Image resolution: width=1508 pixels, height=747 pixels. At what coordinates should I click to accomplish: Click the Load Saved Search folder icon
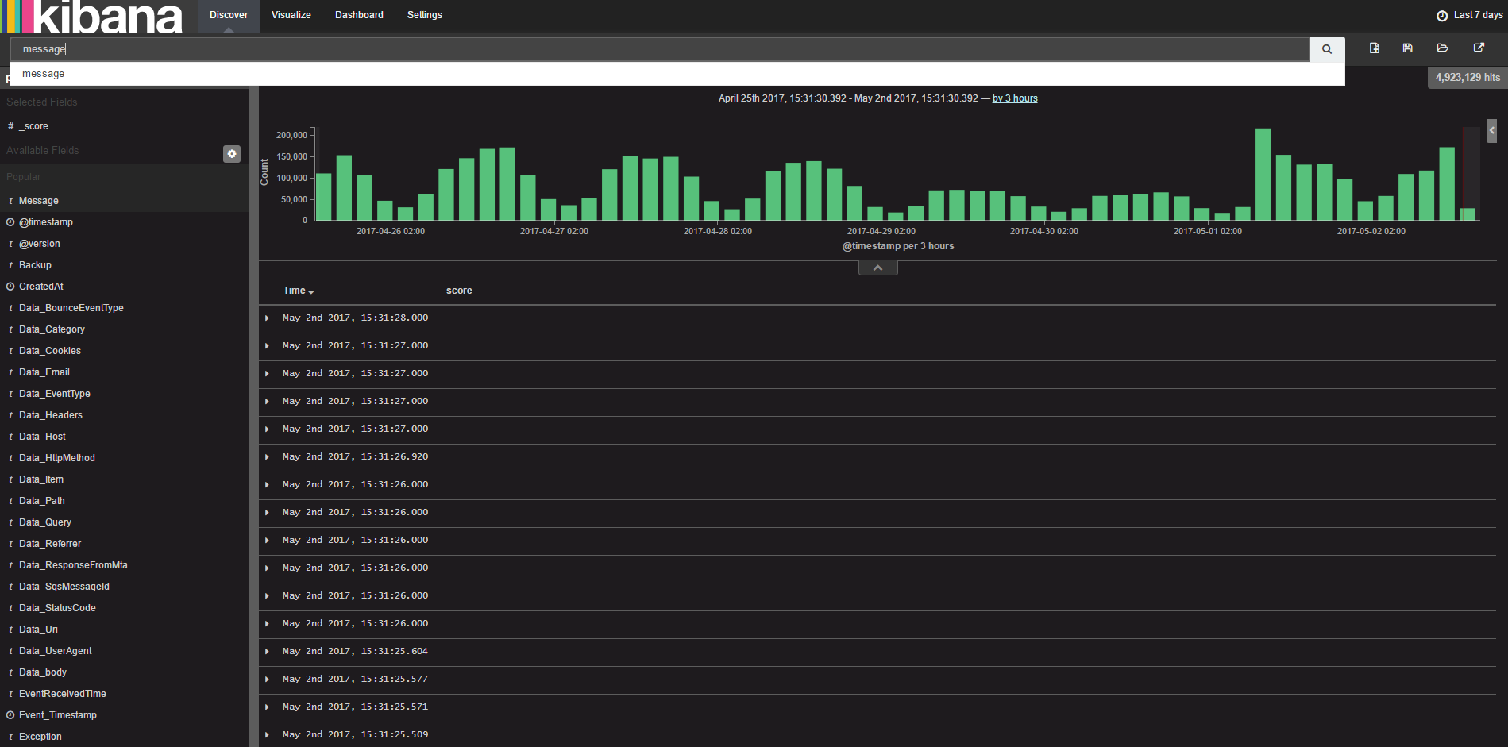coord(1443,48)
